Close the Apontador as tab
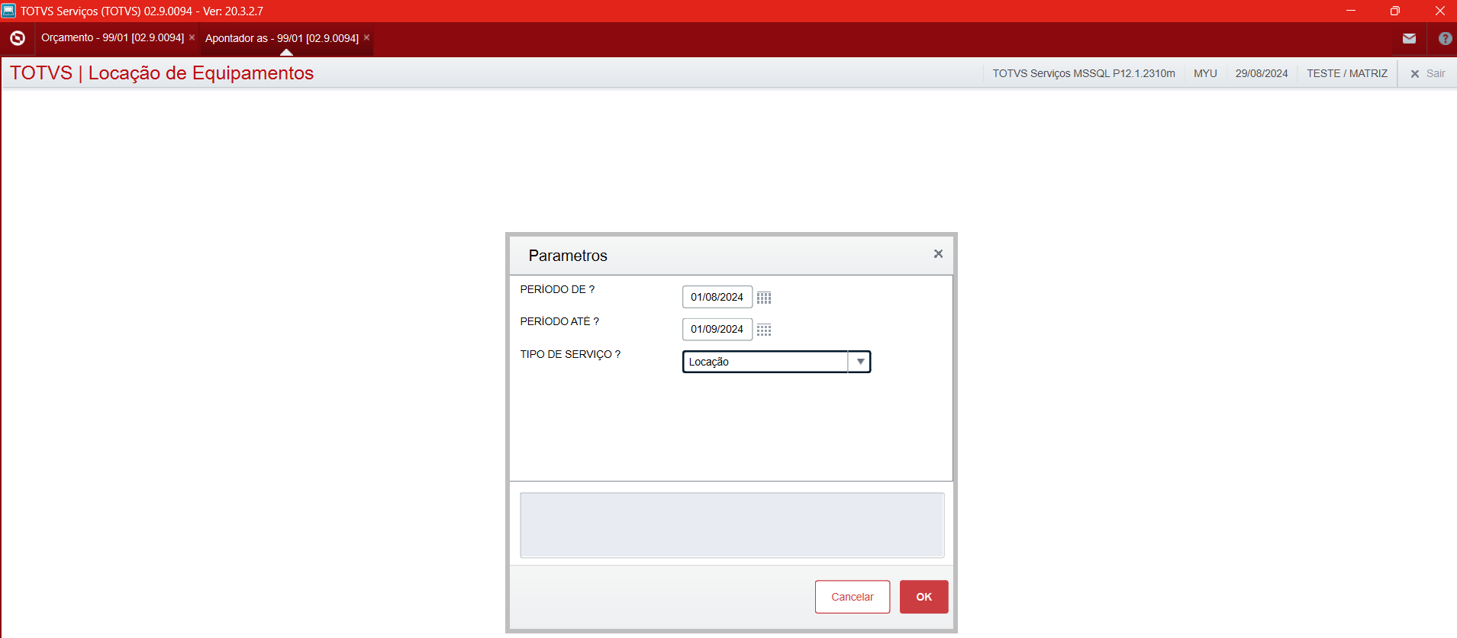This screenshot has height=638, width=1457. point(366,37)
